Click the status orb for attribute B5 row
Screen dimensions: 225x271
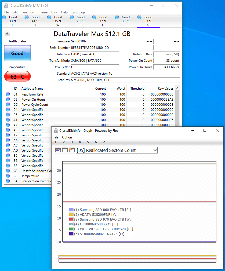click(8, 155)
